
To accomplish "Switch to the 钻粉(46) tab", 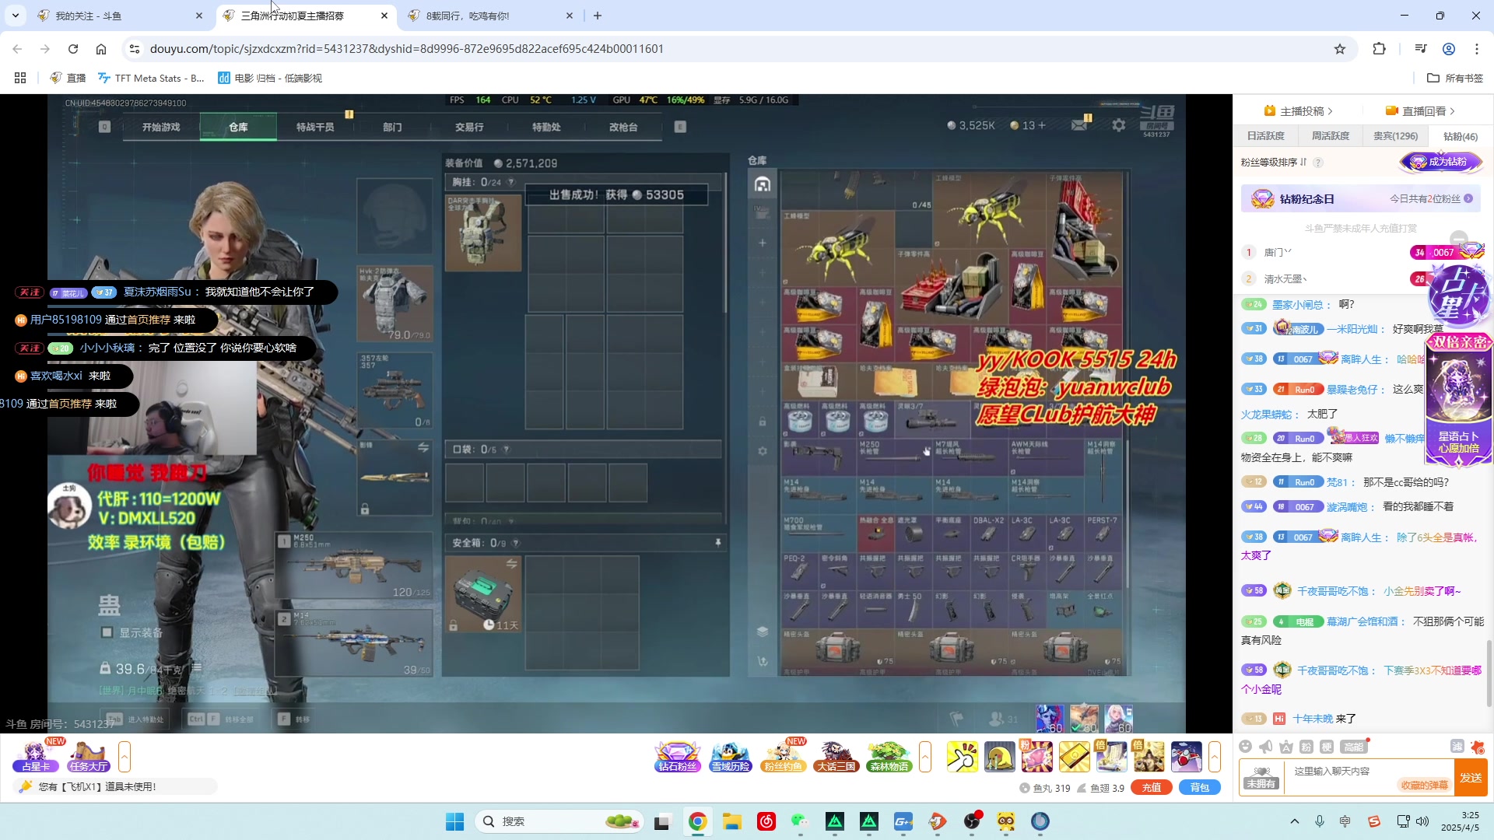I will (x=1461, y=136).
